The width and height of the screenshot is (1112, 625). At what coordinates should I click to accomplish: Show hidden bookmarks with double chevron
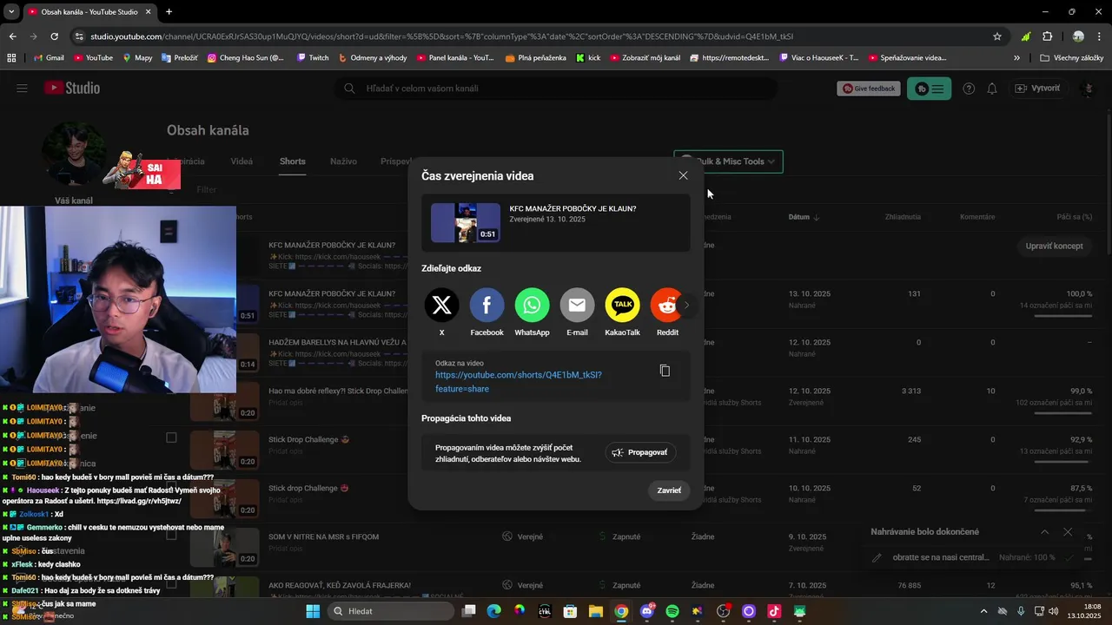tap(1016, 58)
